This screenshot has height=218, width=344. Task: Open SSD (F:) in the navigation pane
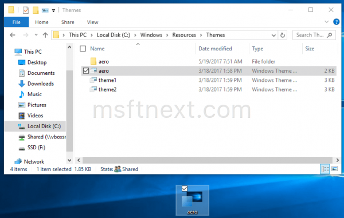(x=36, y=148)
